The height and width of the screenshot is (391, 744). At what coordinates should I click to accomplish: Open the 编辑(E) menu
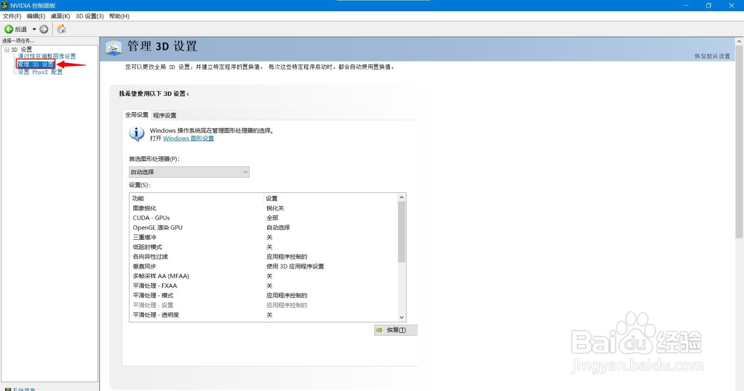pyautogui.click(x=36, y=16)
